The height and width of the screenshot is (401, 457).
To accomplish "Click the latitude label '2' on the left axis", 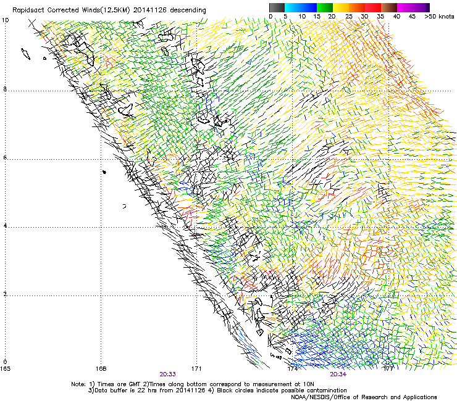I will tap(5, 294).
